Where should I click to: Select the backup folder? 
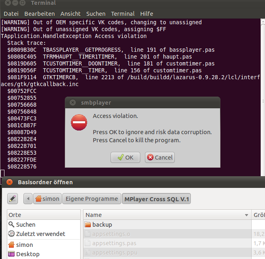click(102, 224)
